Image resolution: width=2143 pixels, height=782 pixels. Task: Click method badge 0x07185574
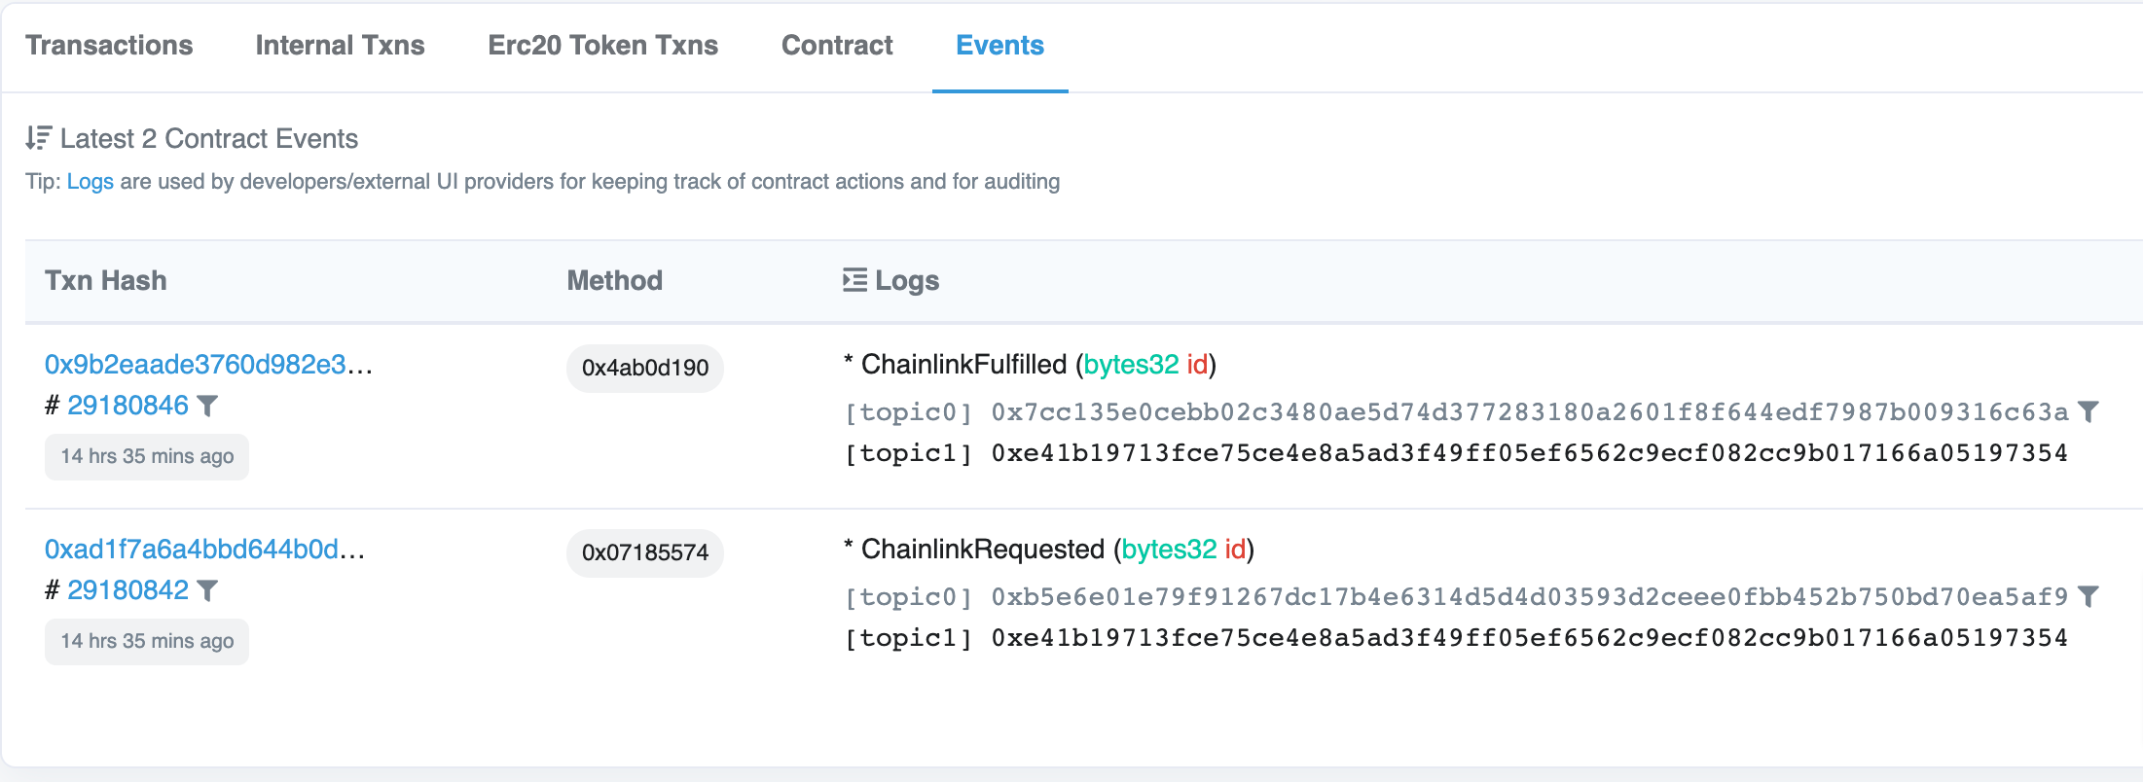click(x=644, y=552)
